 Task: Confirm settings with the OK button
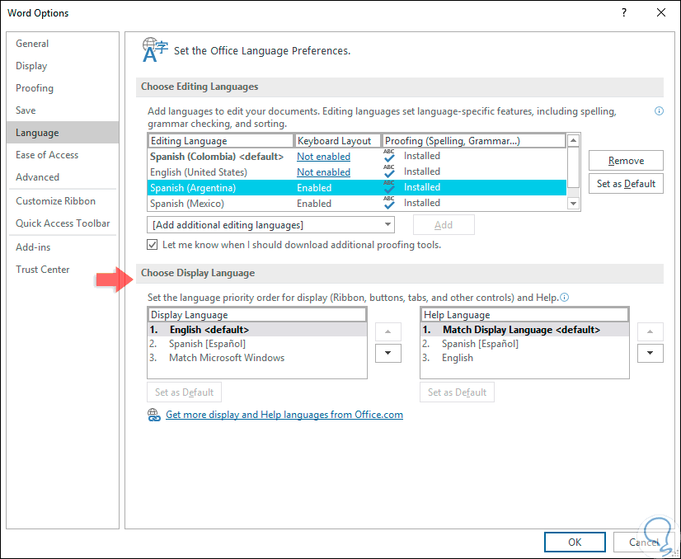pyautogui.click(x=575, y=542)
